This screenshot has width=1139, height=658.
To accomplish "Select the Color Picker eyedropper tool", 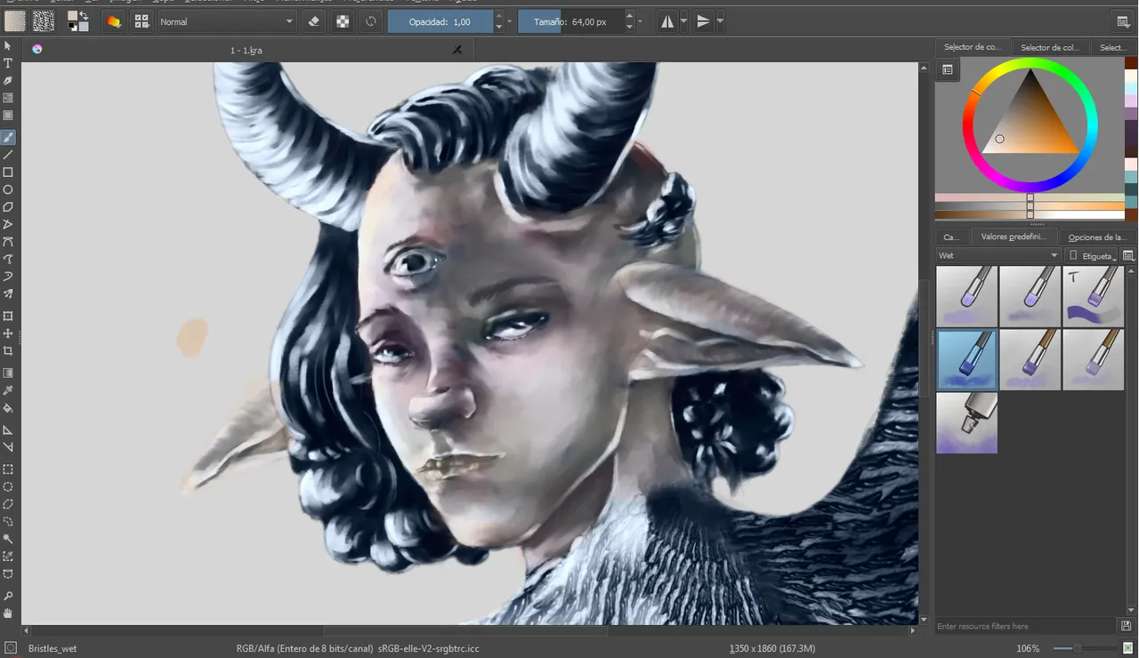I will click(x=8, y=390).
